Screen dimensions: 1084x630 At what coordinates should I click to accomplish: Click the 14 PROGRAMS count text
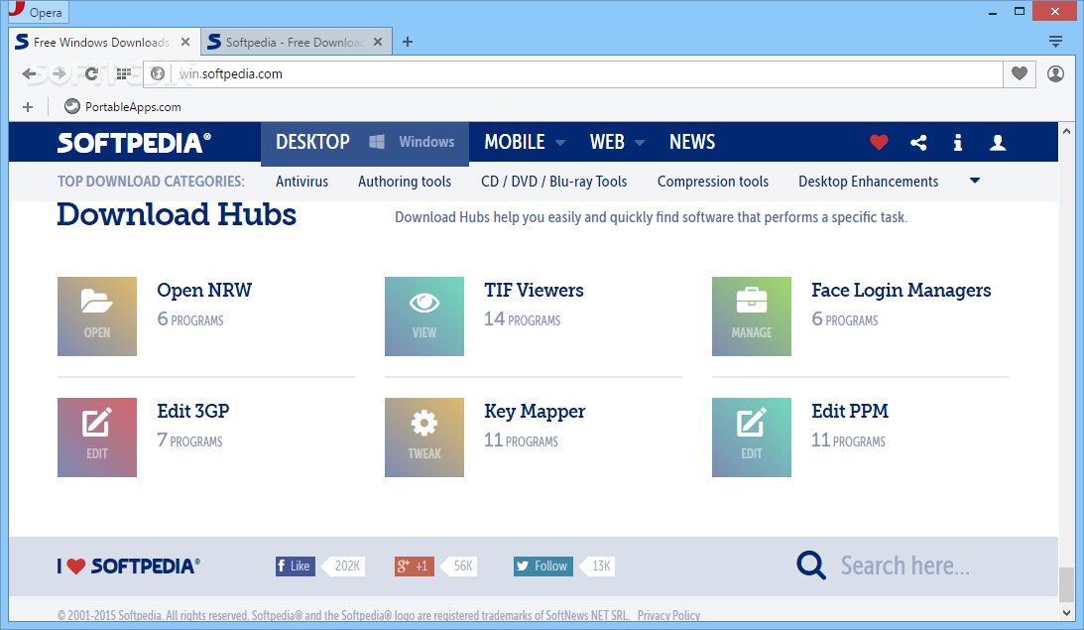click(522, 318)
